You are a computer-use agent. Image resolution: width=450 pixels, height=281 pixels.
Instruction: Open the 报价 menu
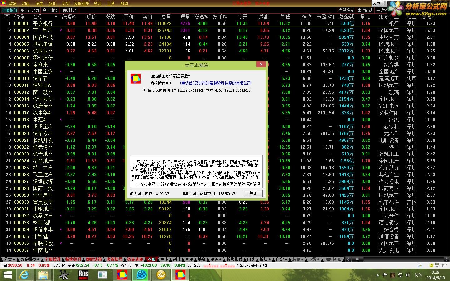point(53,3)
